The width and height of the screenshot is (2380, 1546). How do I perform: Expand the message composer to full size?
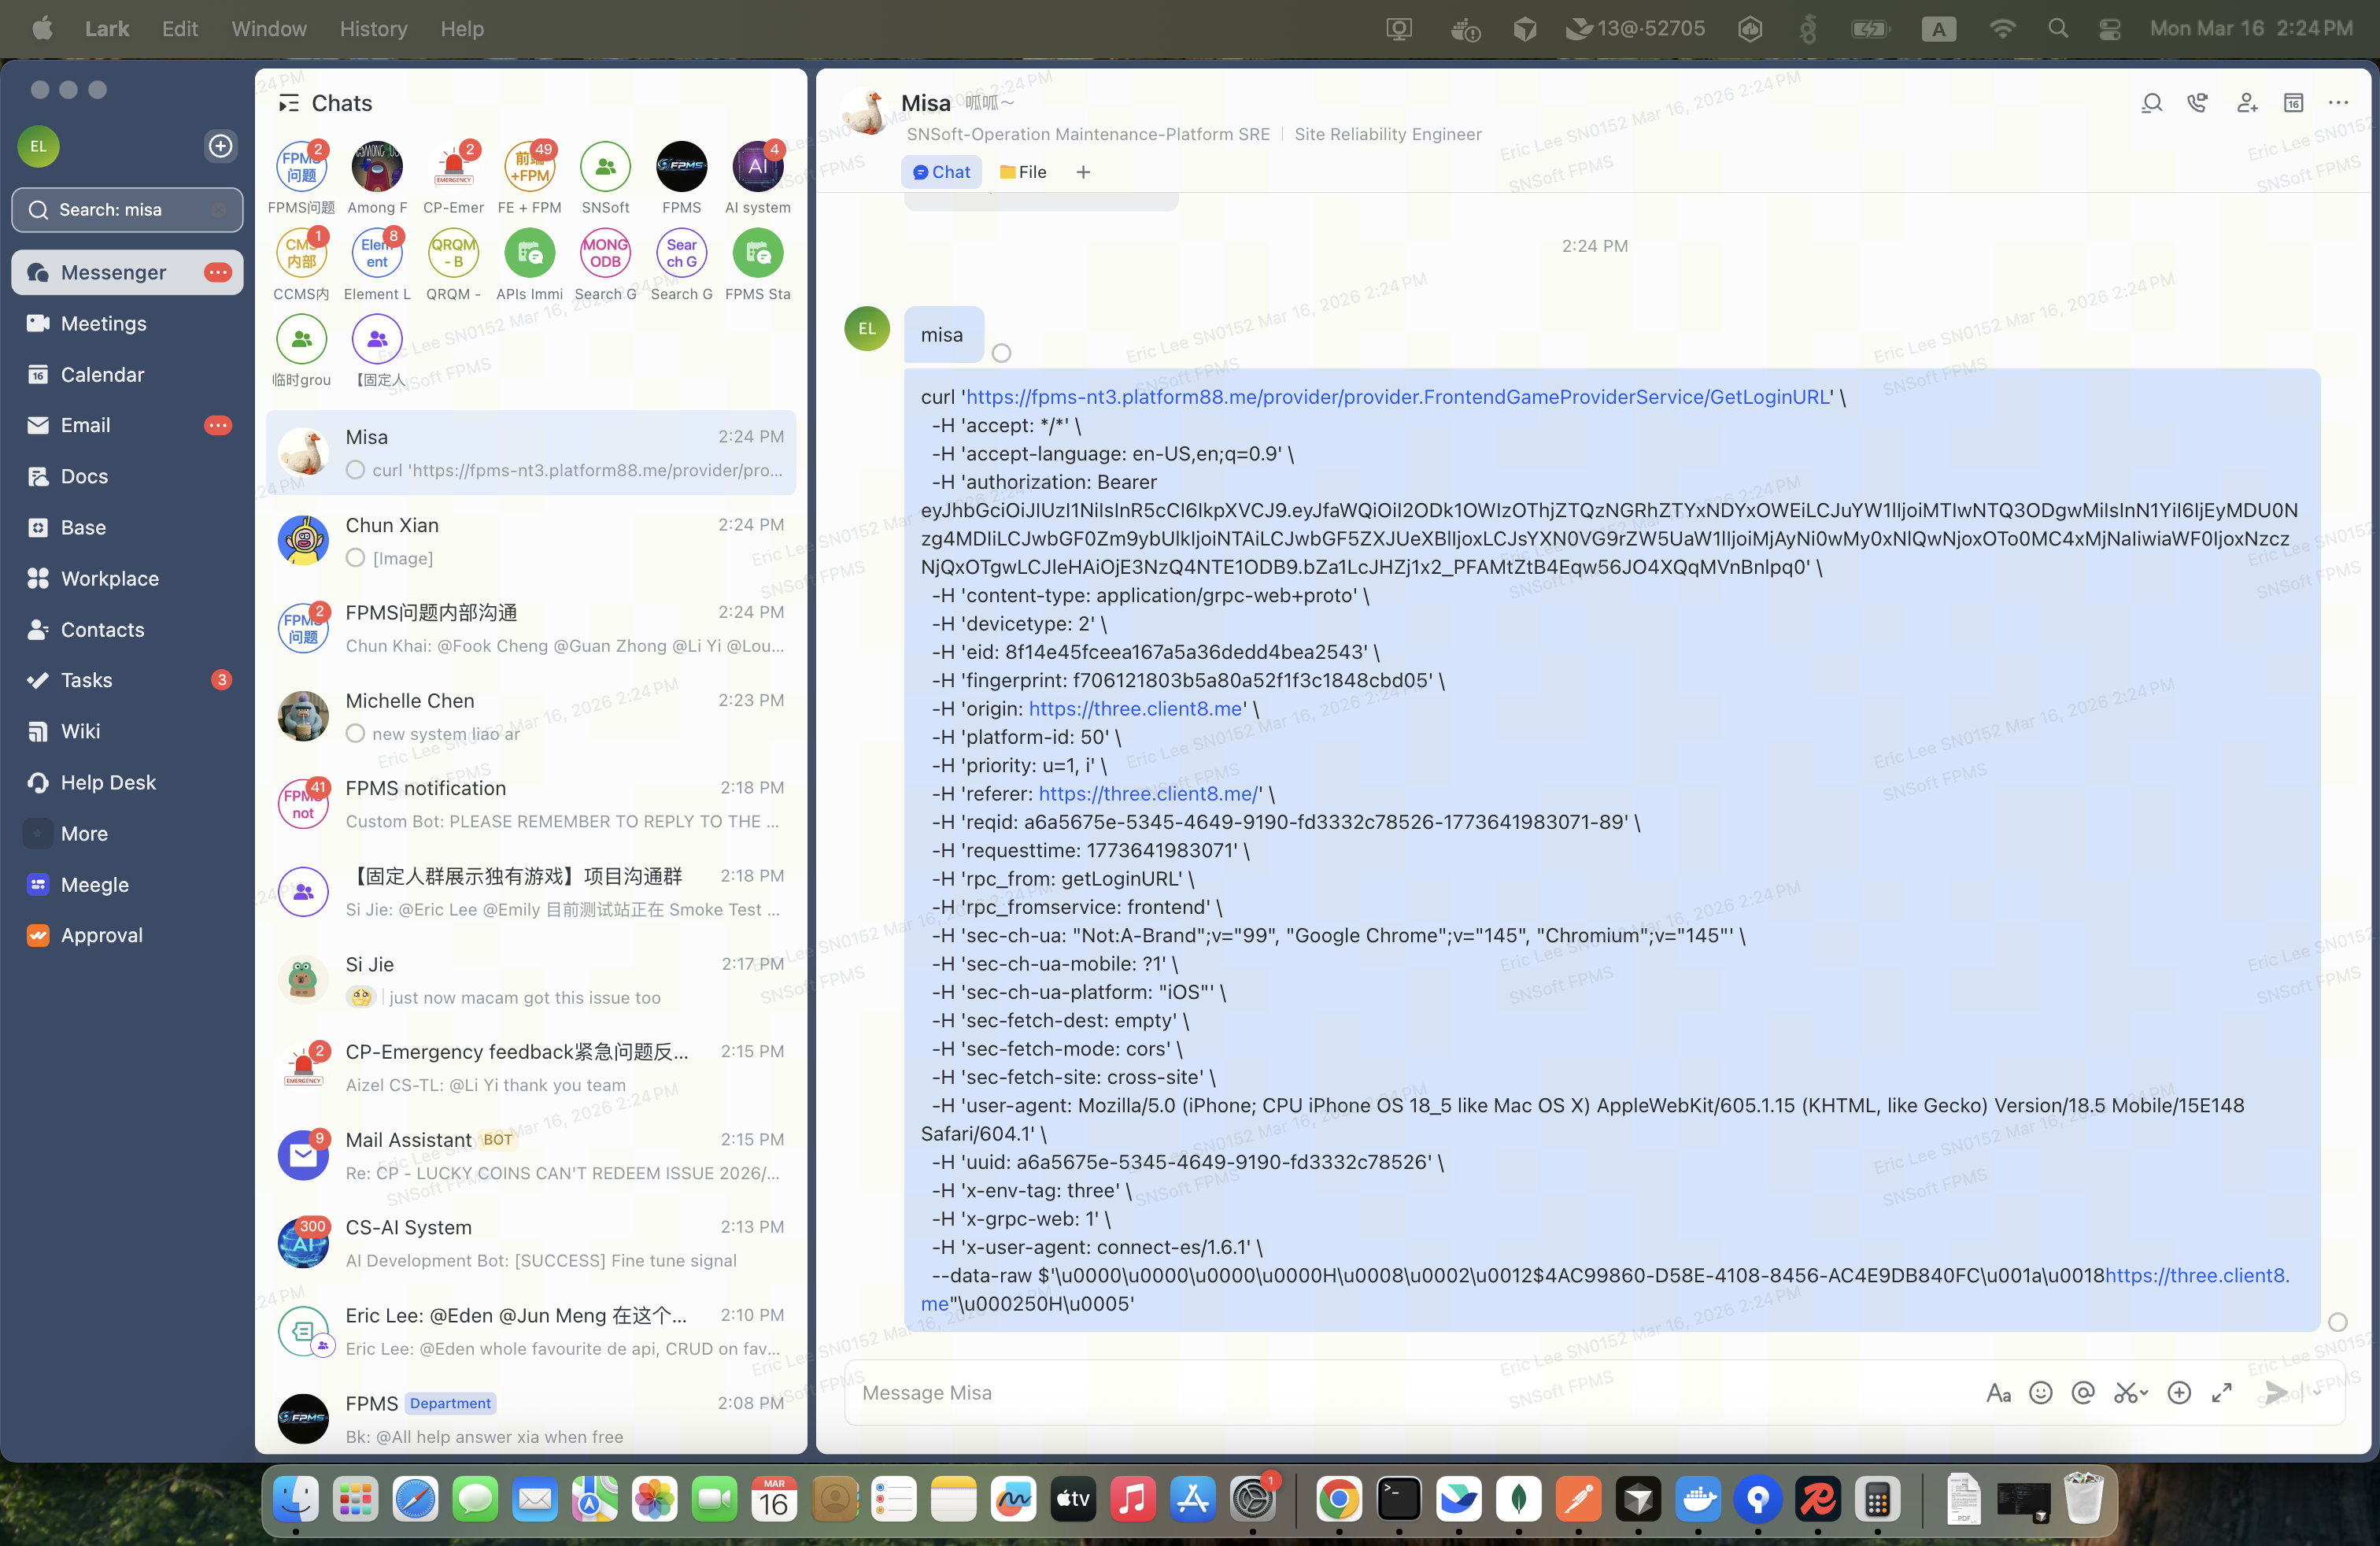(x=2222, y=1392)
